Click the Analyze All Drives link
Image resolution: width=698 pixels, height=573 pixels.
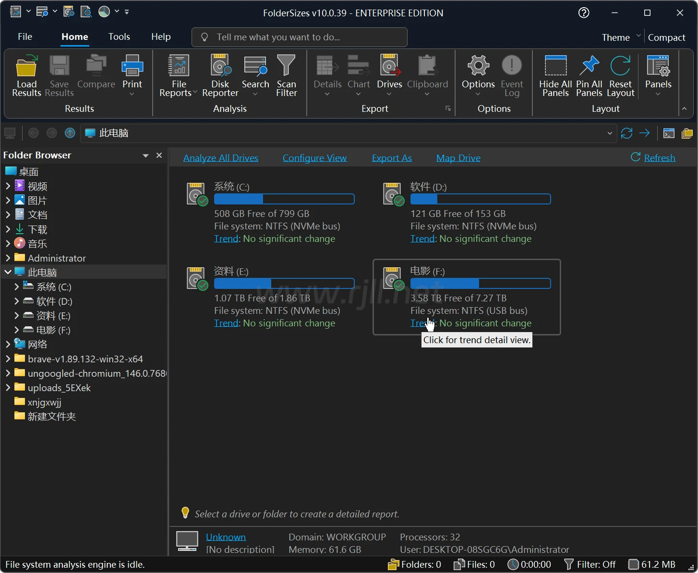221,158
